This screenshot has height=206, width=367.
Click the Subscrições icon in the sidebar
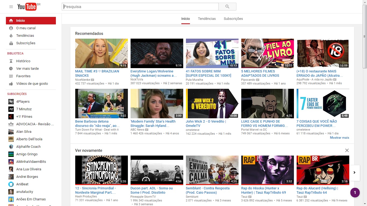pyautogui.click(x=11, y=43)
